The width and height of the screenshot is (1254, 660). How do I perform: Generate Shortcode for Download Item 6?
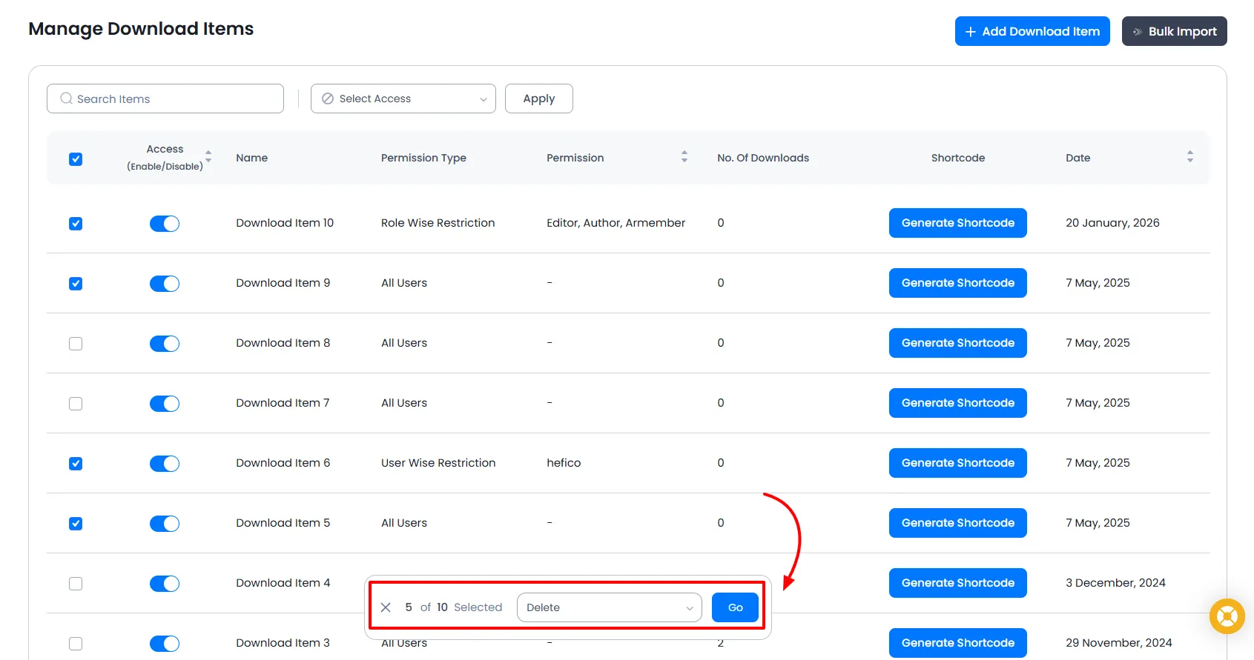[958, 463]
